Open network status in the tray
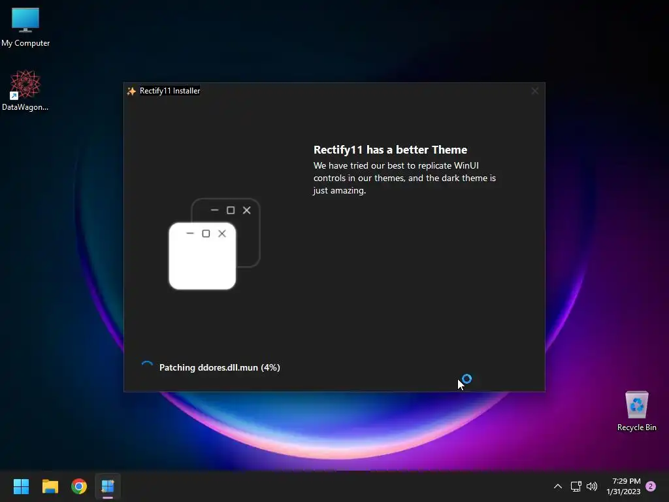This screenshot has width=669, height=502. click(576, 486)
